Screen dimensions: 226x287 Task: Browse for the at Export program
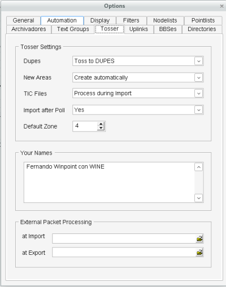click(x=199, y=252)
